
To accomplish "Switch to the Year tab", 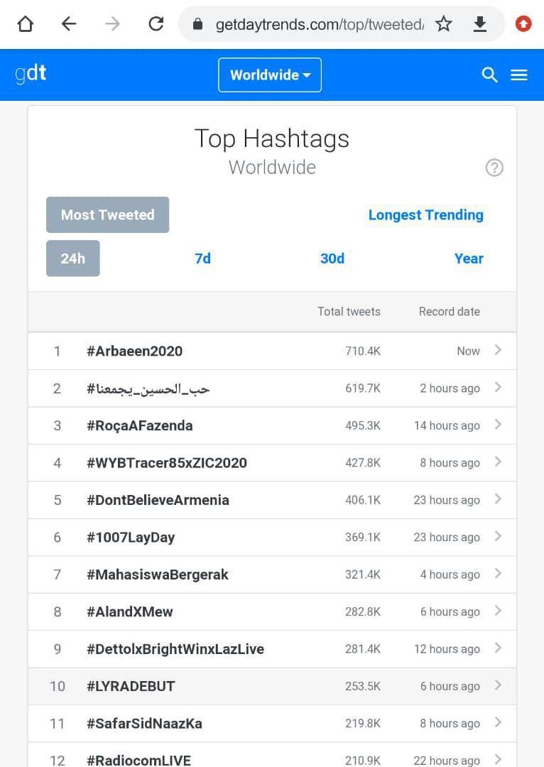I will 469,259.
